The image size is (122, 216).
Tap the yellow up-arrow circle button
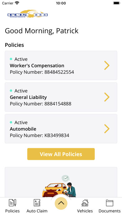(61, 203)
